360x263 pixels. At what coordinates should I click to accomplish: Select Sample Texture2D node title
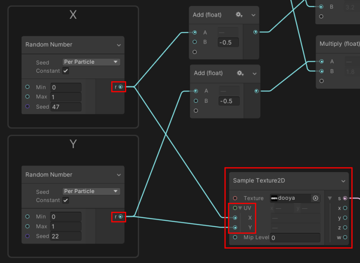click(259, 180)
